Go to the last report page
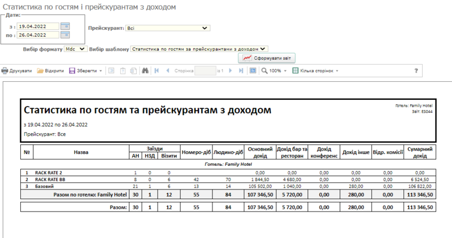The image size is (452, 238). coord(241,71)
